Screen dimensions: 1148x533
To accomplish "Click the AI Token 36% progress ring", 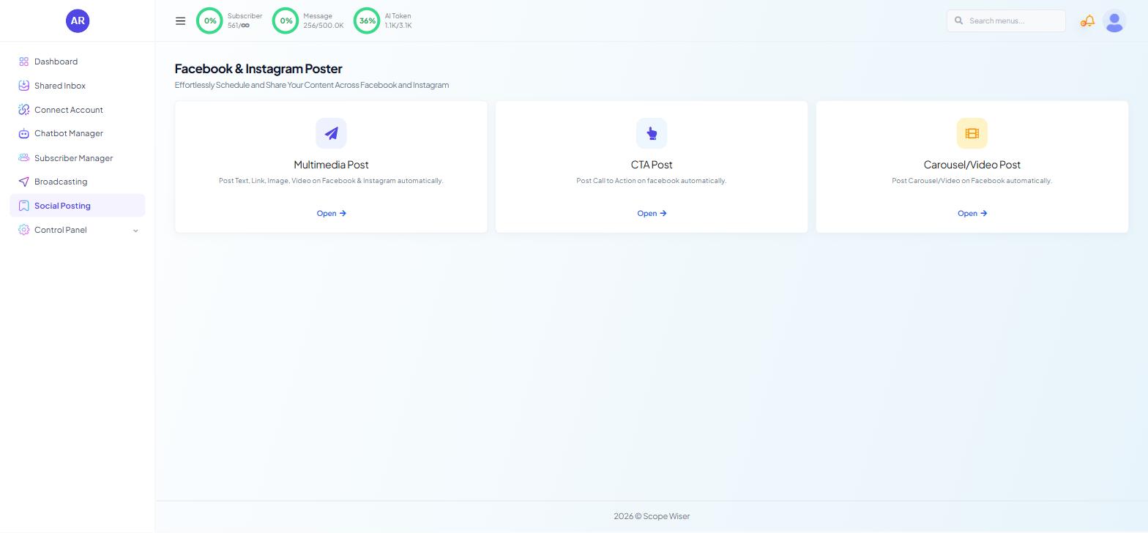I will 368,20.
